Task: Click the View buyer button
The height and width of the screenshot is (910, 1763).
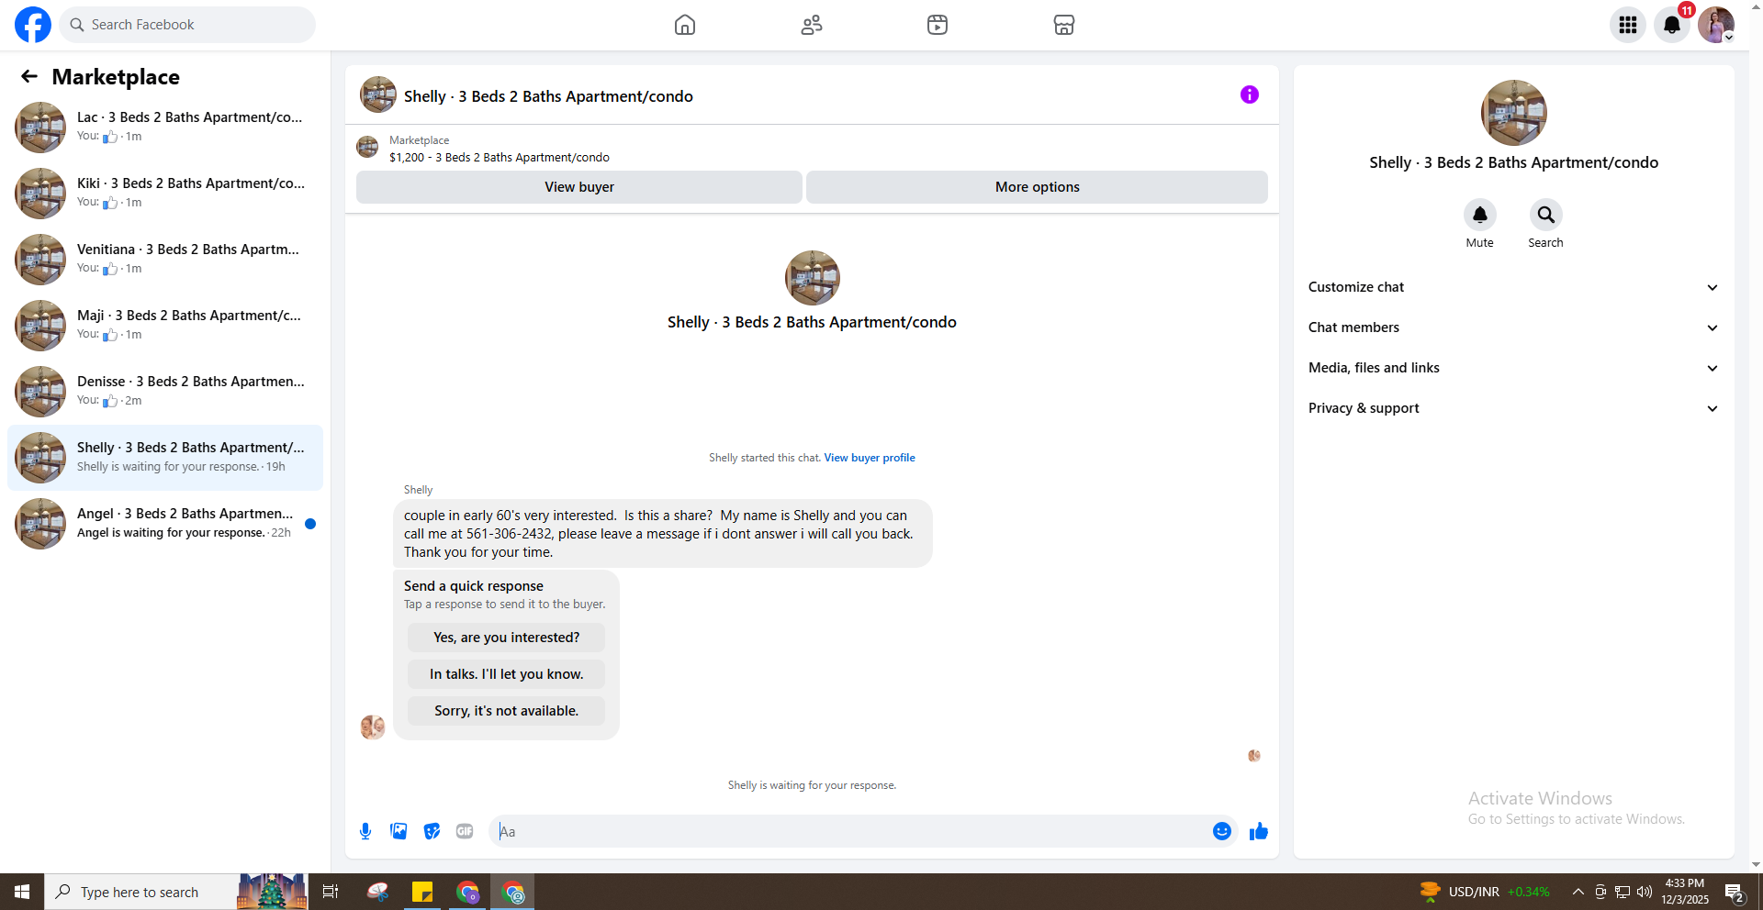Action: (579, 187)
